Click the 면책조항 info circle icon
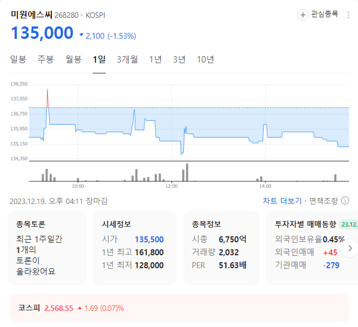 tap(345, 201)
